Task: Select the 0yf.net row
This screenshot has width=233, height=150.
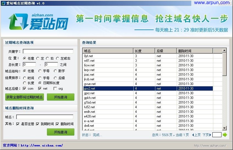Action: click(148, 56)
